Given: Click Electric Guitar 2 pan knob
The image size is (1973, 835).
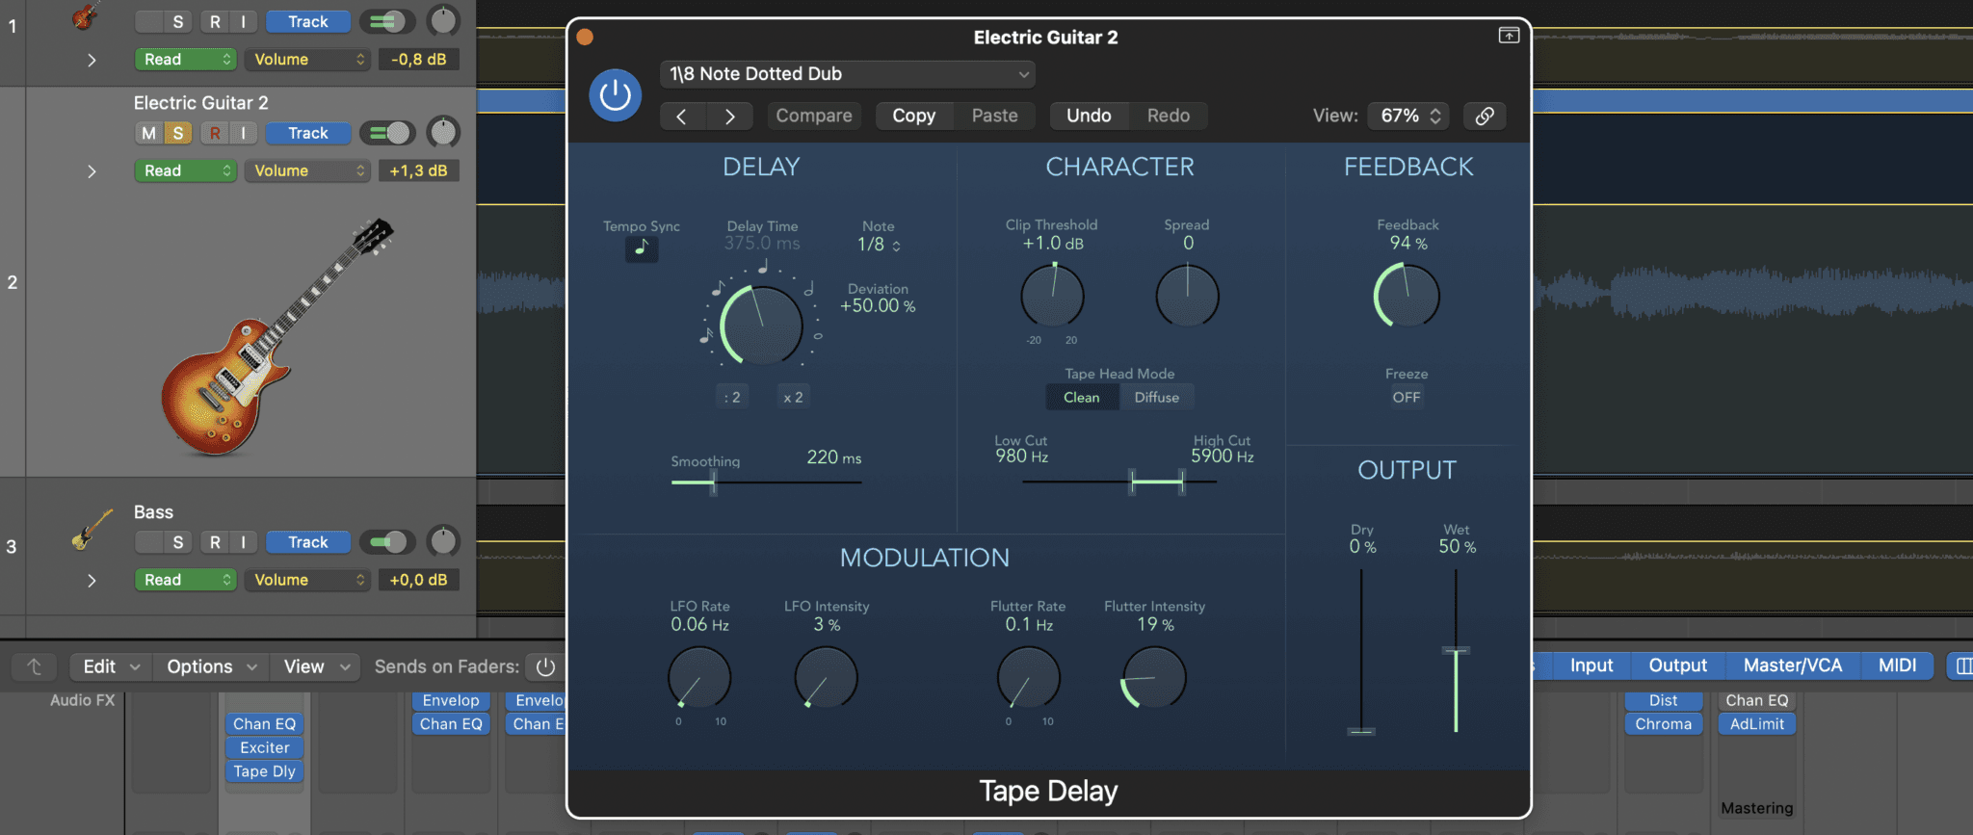Looking at the screenshot, I should 443,133.
